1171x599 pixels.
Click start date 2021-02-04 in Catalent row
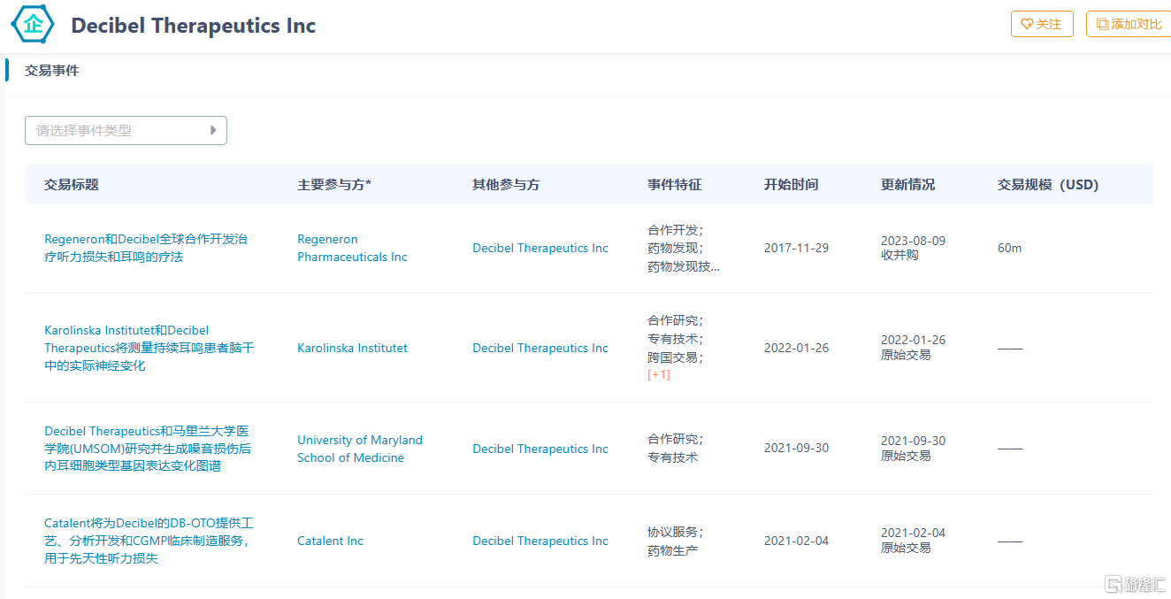pos(796,541)
